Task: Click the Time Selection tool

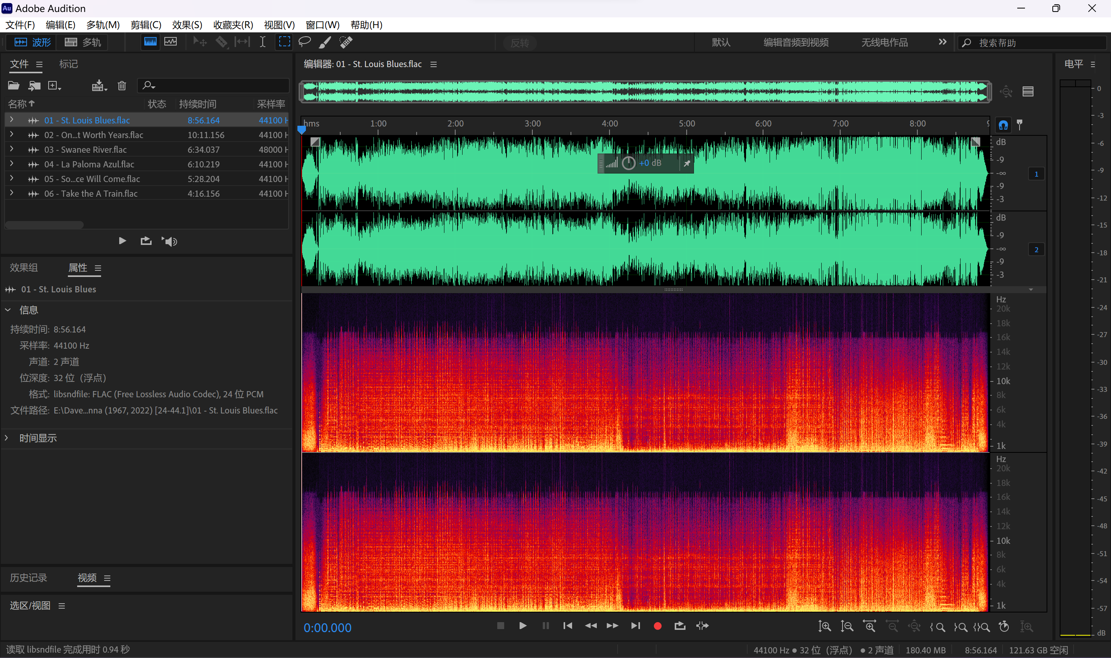Action: [262, 42]
